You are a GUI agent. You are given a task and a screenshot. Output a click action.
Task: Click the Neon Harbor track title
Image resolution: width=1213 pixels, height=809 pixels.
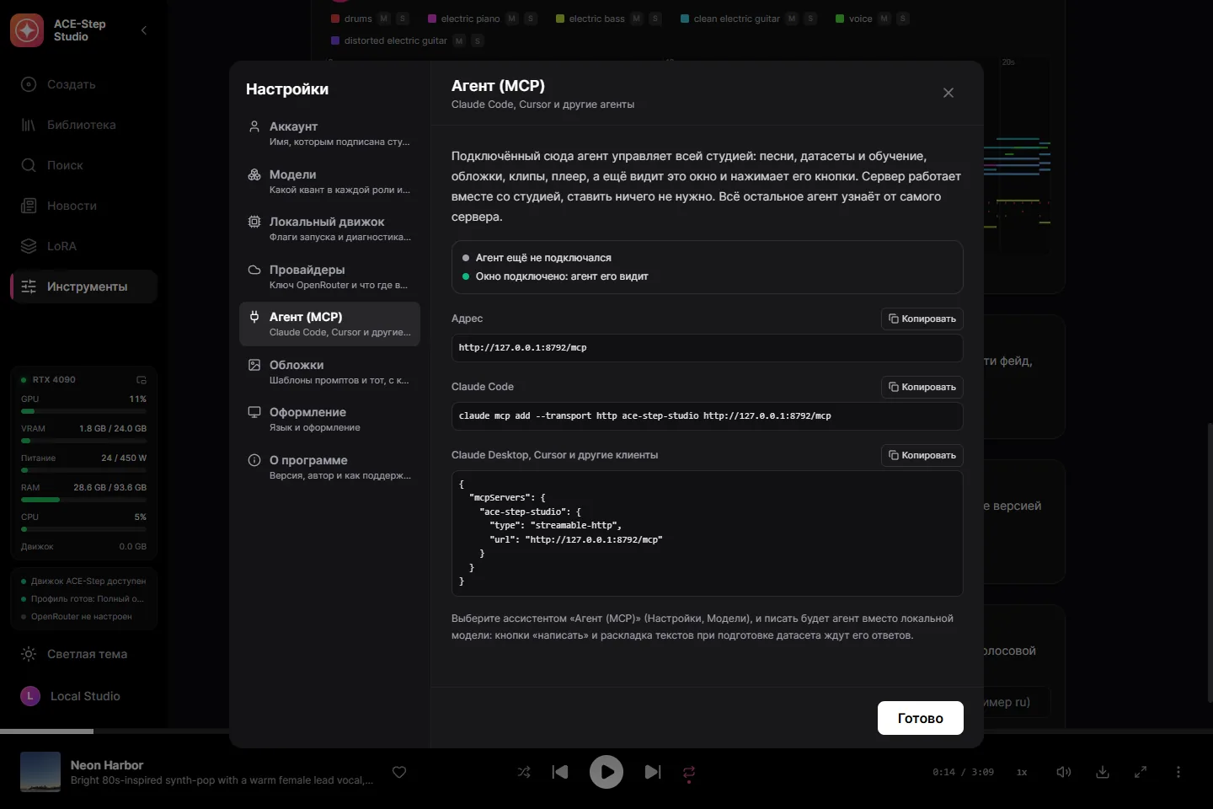107,765
